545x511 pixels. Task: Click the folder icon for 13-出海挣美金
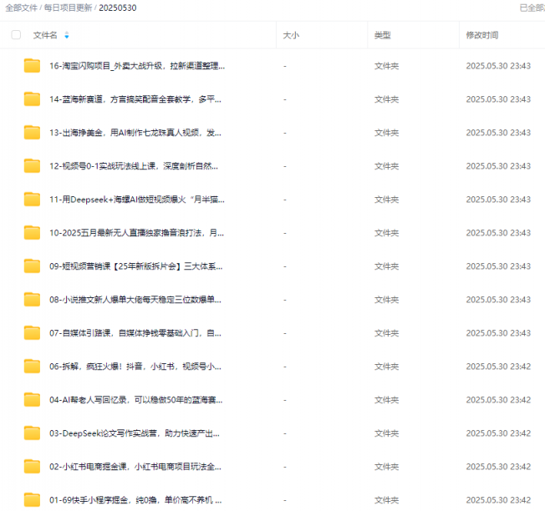32,133
